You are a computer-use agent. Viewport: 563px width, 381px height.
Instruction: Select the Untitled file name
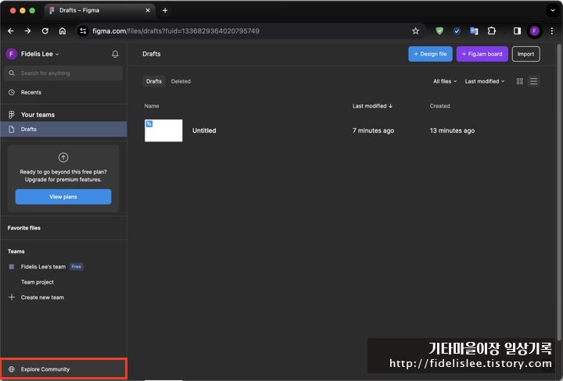pyautogui.click(x=204, y=130)
